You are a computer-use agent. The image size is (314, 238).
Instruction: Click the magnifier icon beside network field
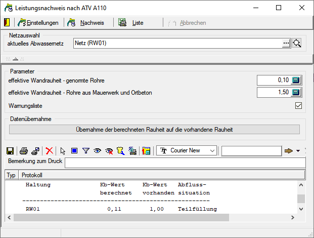[x=297, y=44]
